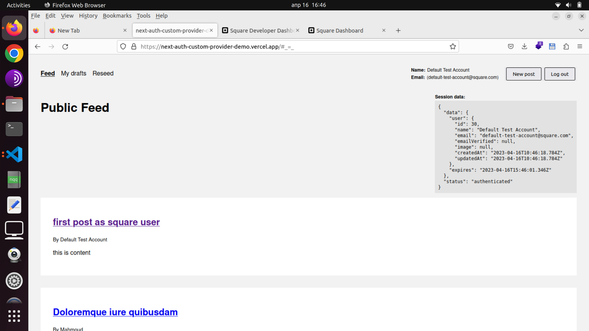Open the Firefox History menu
The width and height of the screenshot is (589, 331).
tap(88, 15)
